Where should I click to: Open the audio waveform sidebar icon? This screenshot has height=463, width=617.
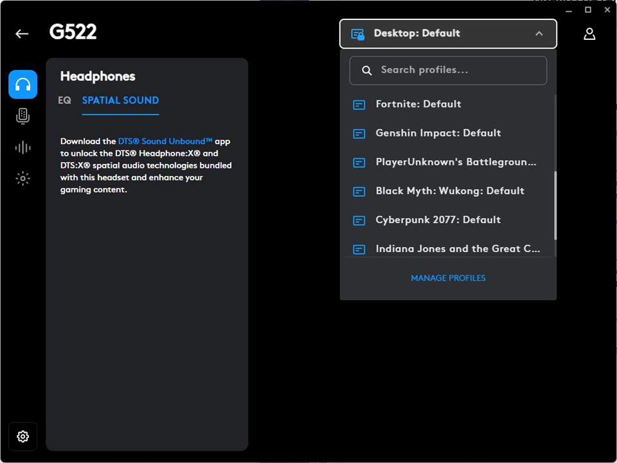point(22,147)
